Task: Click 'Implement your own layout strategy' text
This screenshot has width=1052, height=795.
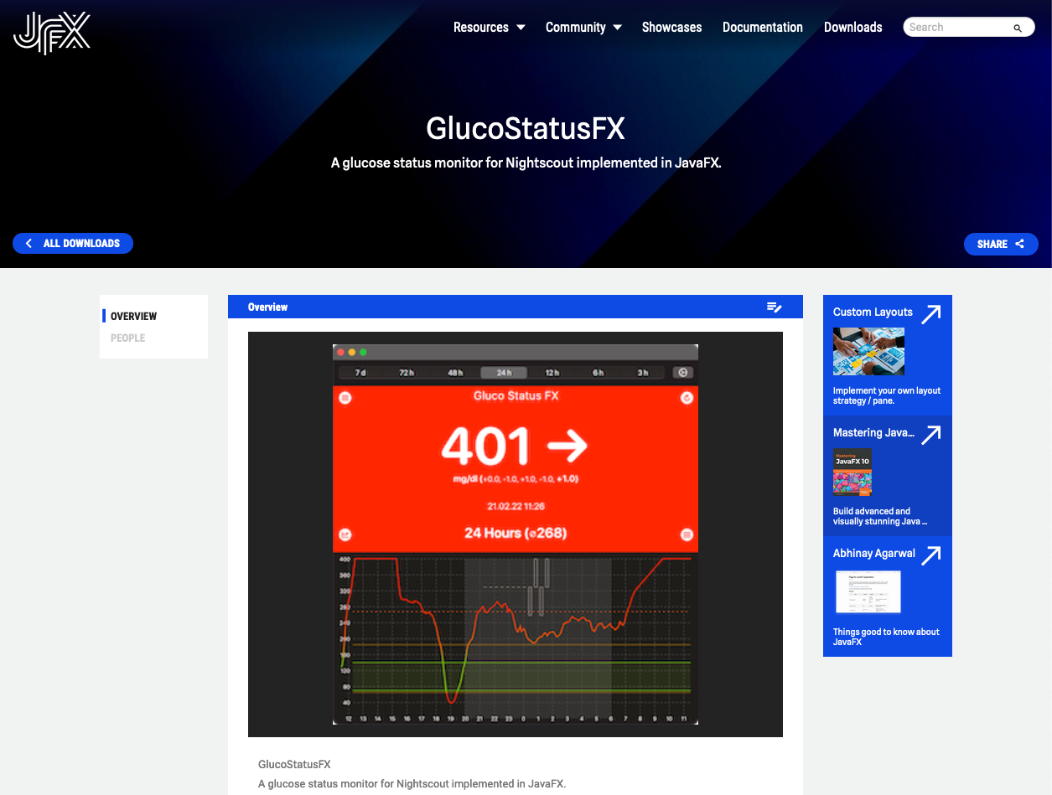Action: (887, 395)
